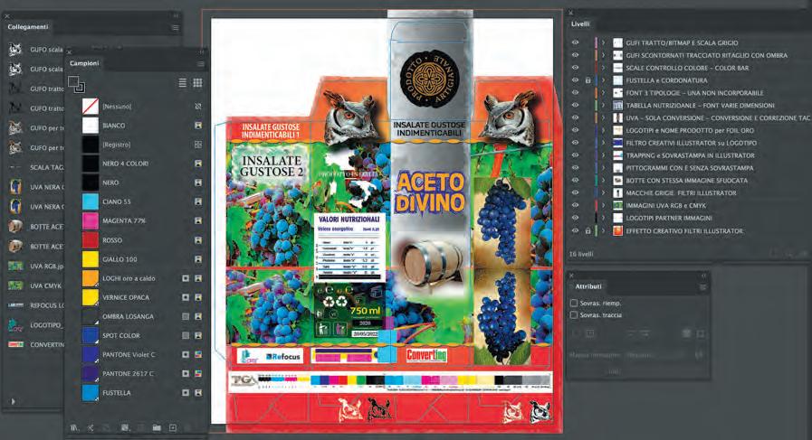Hide FUSTELLA e CORDONATURA layer
The image size is (812, 440).
[x=576, y=80]
